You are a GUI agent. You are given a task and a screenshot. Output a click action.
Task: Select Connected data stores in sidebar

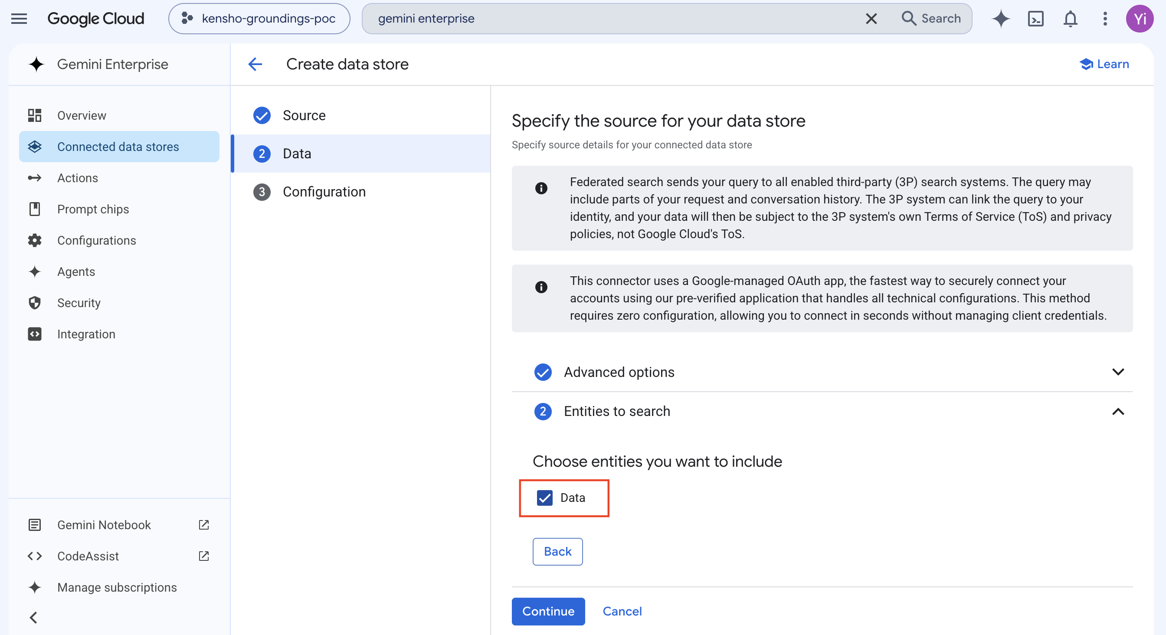coord(119,147)
